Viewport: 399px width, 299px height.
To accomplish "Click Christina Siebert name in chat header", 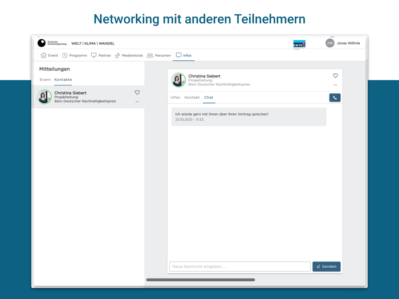I will pos(204,76).
